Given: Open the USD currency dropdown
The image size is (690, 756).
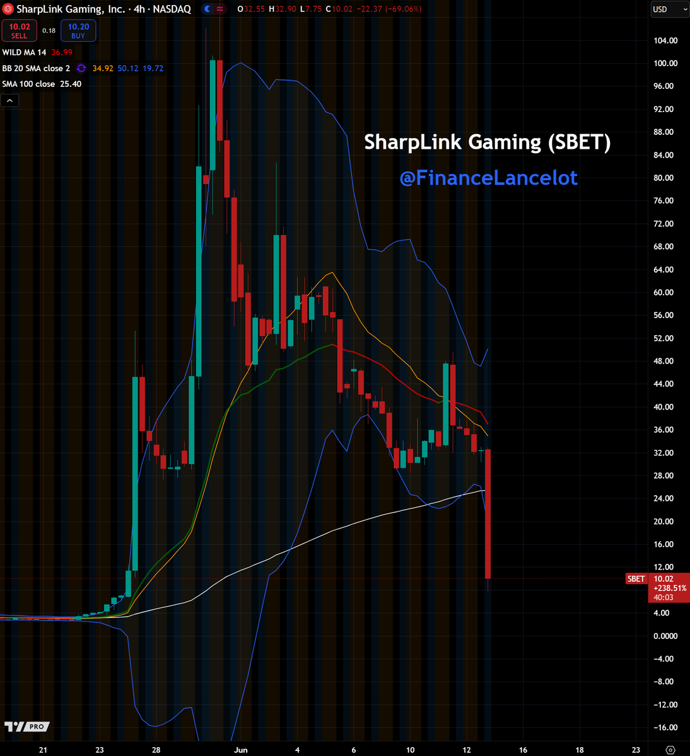Looking at the screenshot, I should (670, 9).
